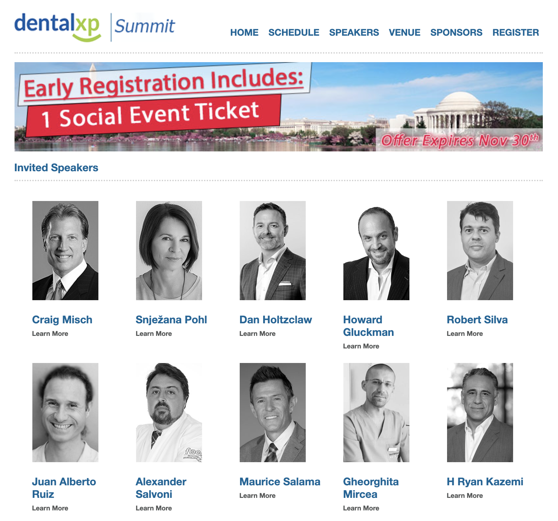Image resolution: width=558 pixels, height=521 pixels.
Task: Open the Robert Silva name link
Action: [477, 320]
